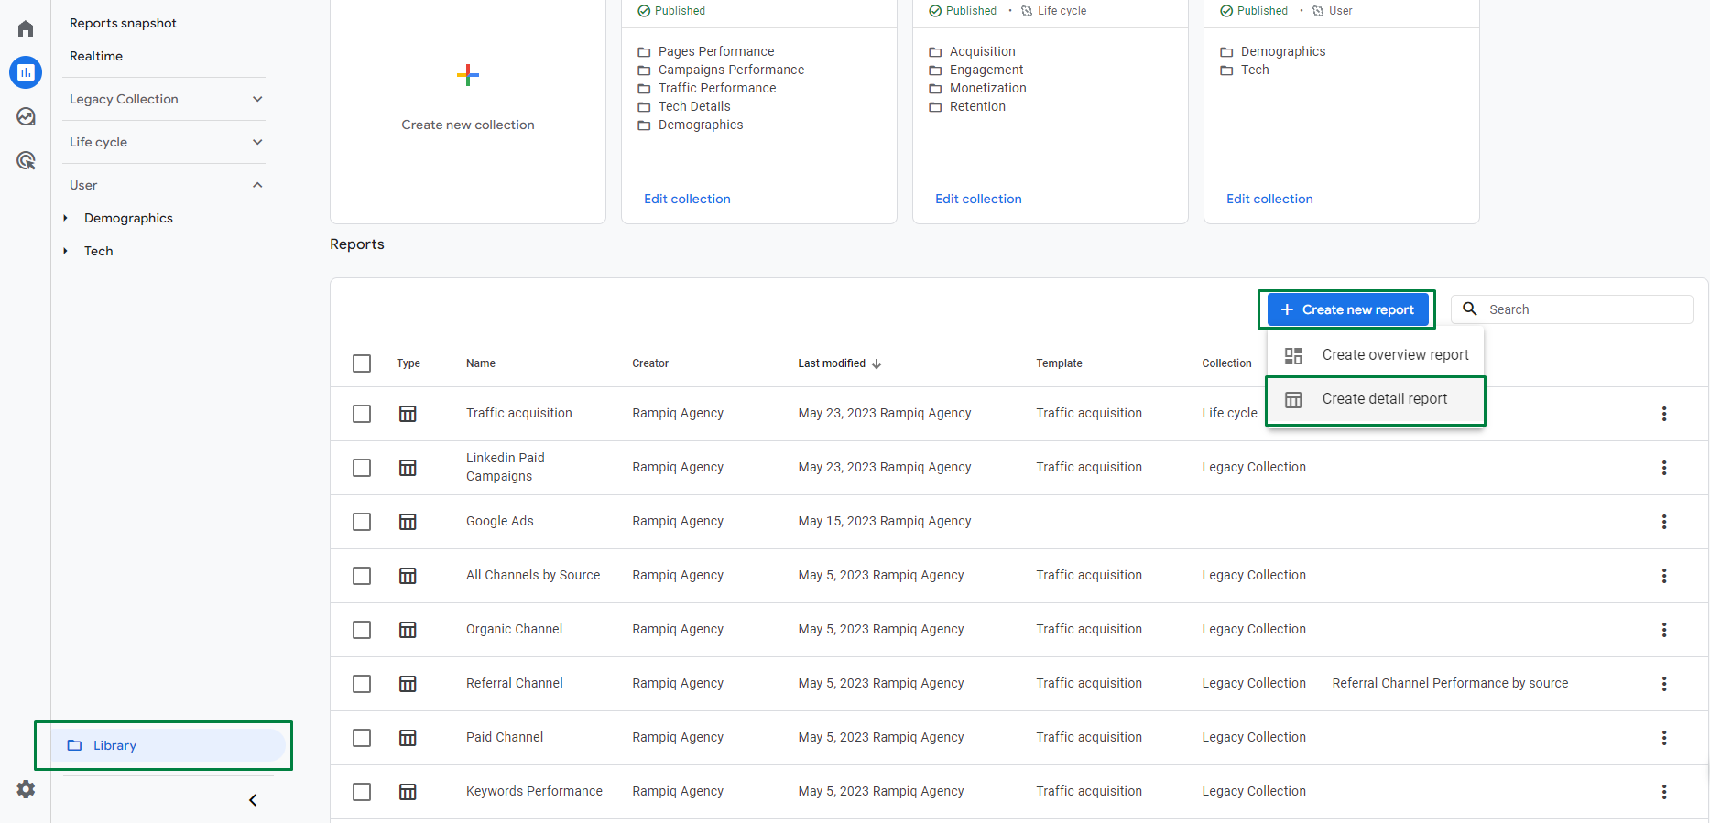Check the Google Ads row checkbox

tap(362, 522)
